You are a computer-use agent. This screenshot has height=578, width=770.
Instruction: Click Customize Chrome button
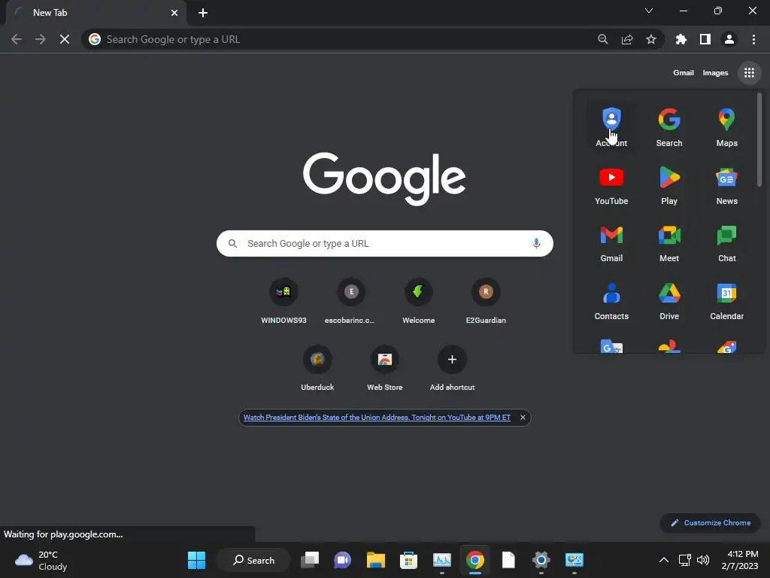[710, 522]
